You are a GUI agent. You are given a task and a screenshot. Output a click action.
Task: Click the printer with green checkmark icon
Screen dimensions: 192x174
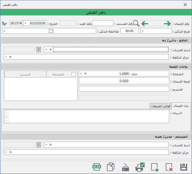coord(140,167)
